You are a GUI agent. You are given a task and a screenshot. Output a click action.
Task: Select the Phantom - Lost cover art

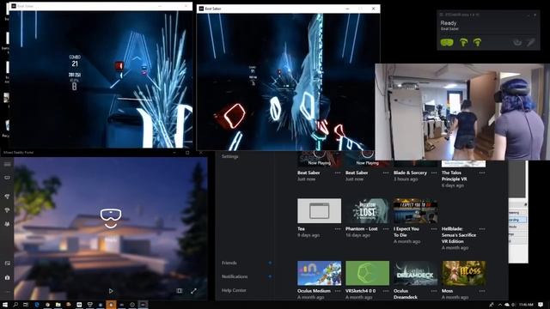tap(367, 211)
